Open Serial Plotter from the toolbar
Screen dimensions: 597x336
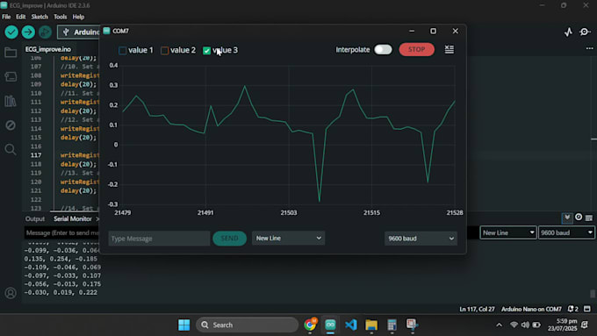568,32
